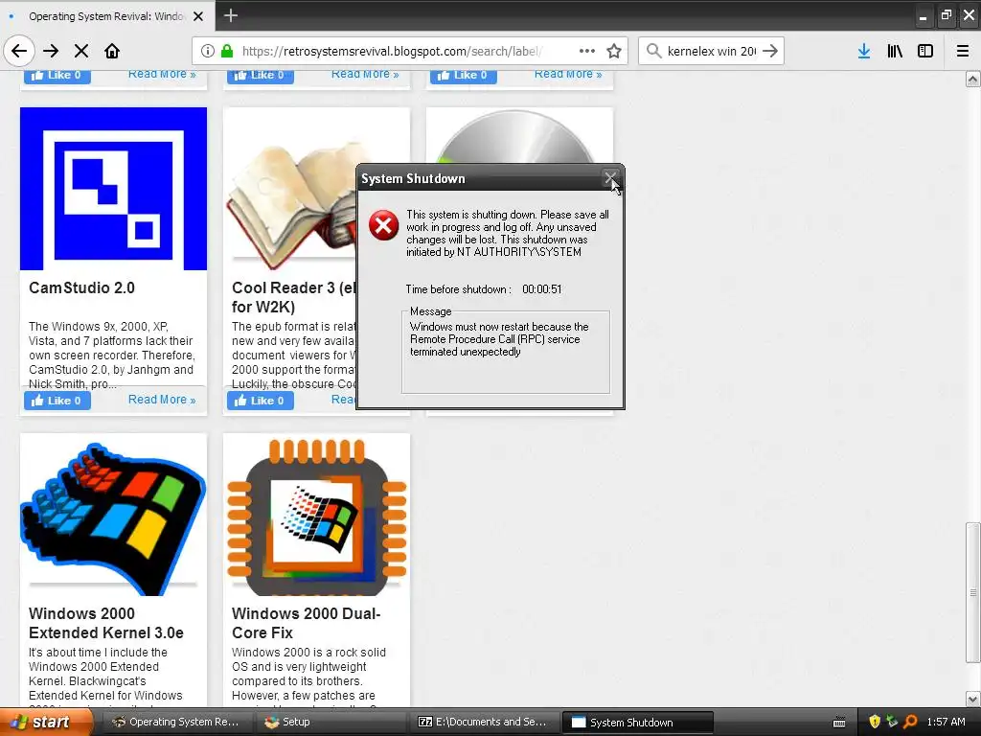Click the 1:57 AM system clock
Viewport: 981px width, 736px height.
point(946,722)
